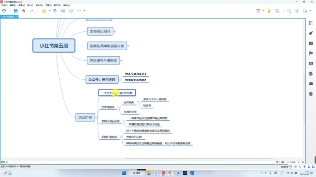
Task: Expand the 配套的简单版视频去重 branch
Action: point(128,46)
